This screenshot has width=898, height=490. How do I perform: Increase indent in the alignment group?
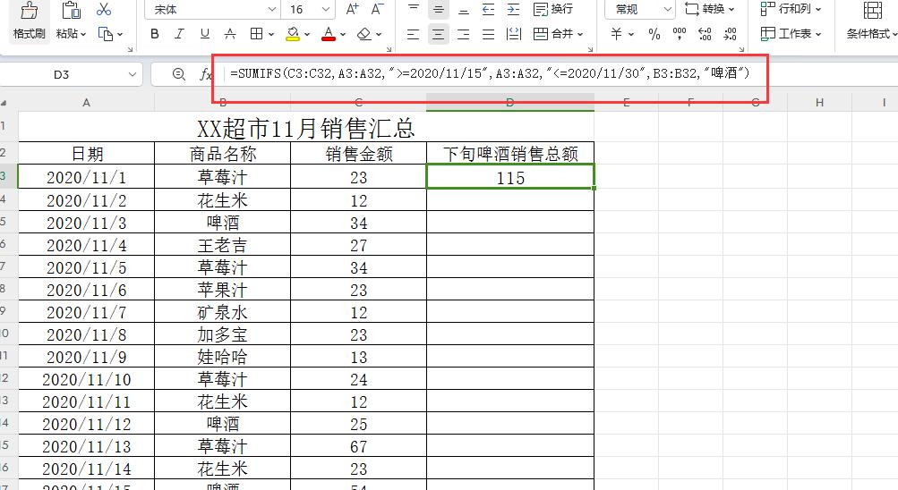[513, 9]
